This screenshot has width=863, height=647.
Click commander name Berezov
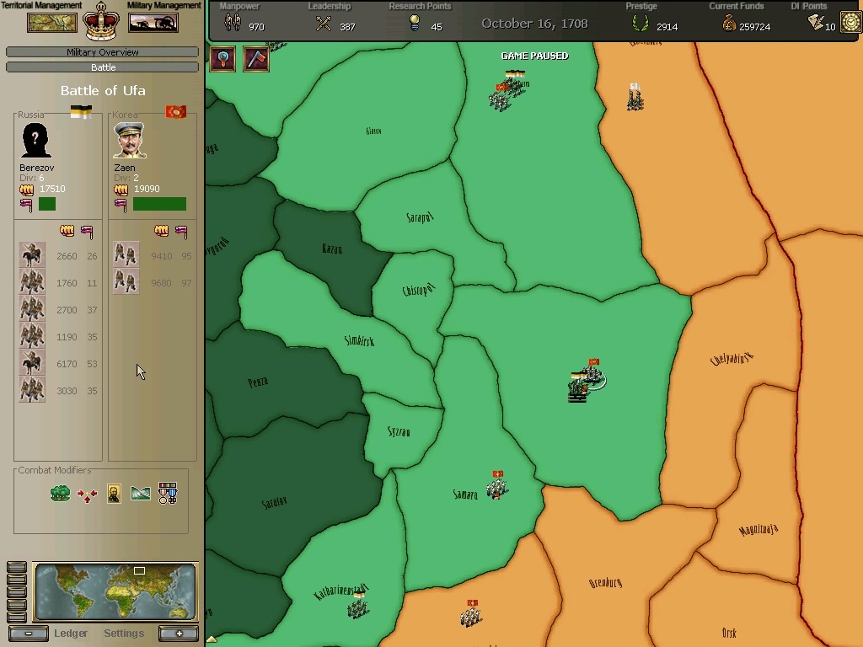click(37, 168)
